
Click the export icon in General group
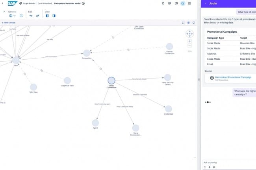[x=21, y=16]
